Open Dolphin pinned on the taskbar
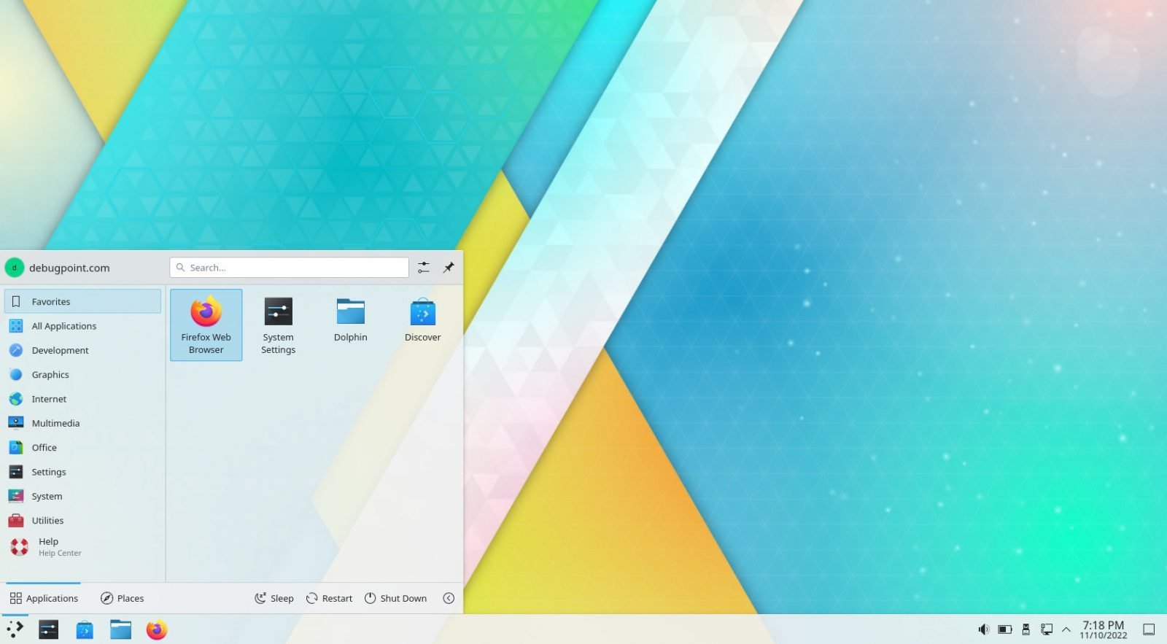 coord(120,629)
